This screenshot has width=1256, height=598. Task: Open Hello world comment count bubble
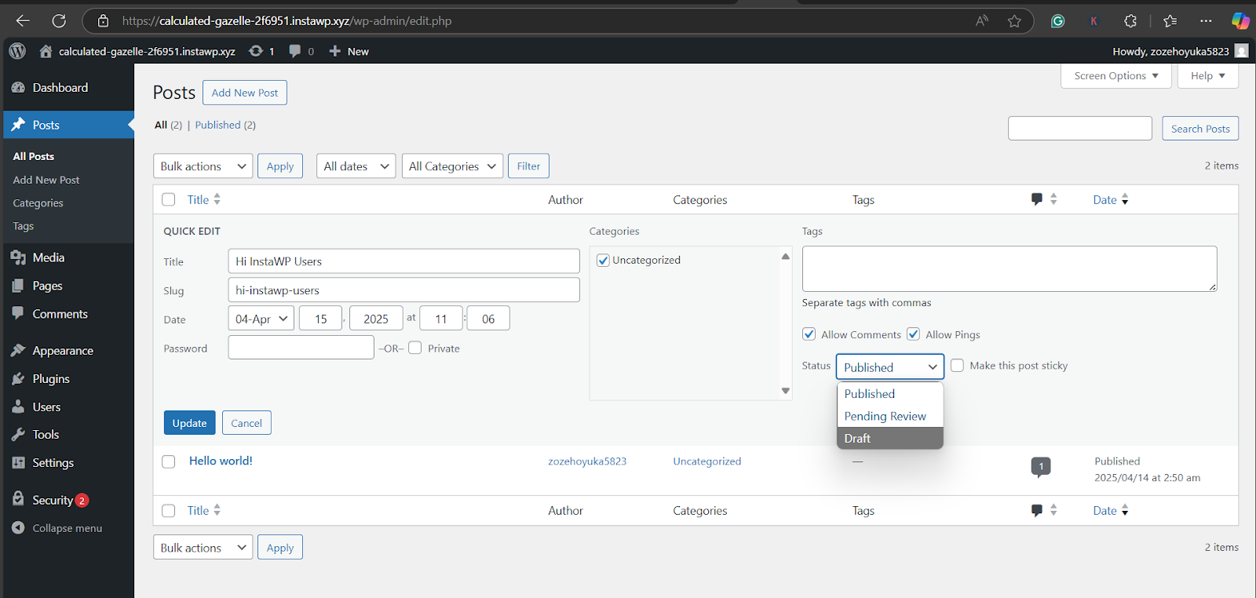pos(1041,467)
